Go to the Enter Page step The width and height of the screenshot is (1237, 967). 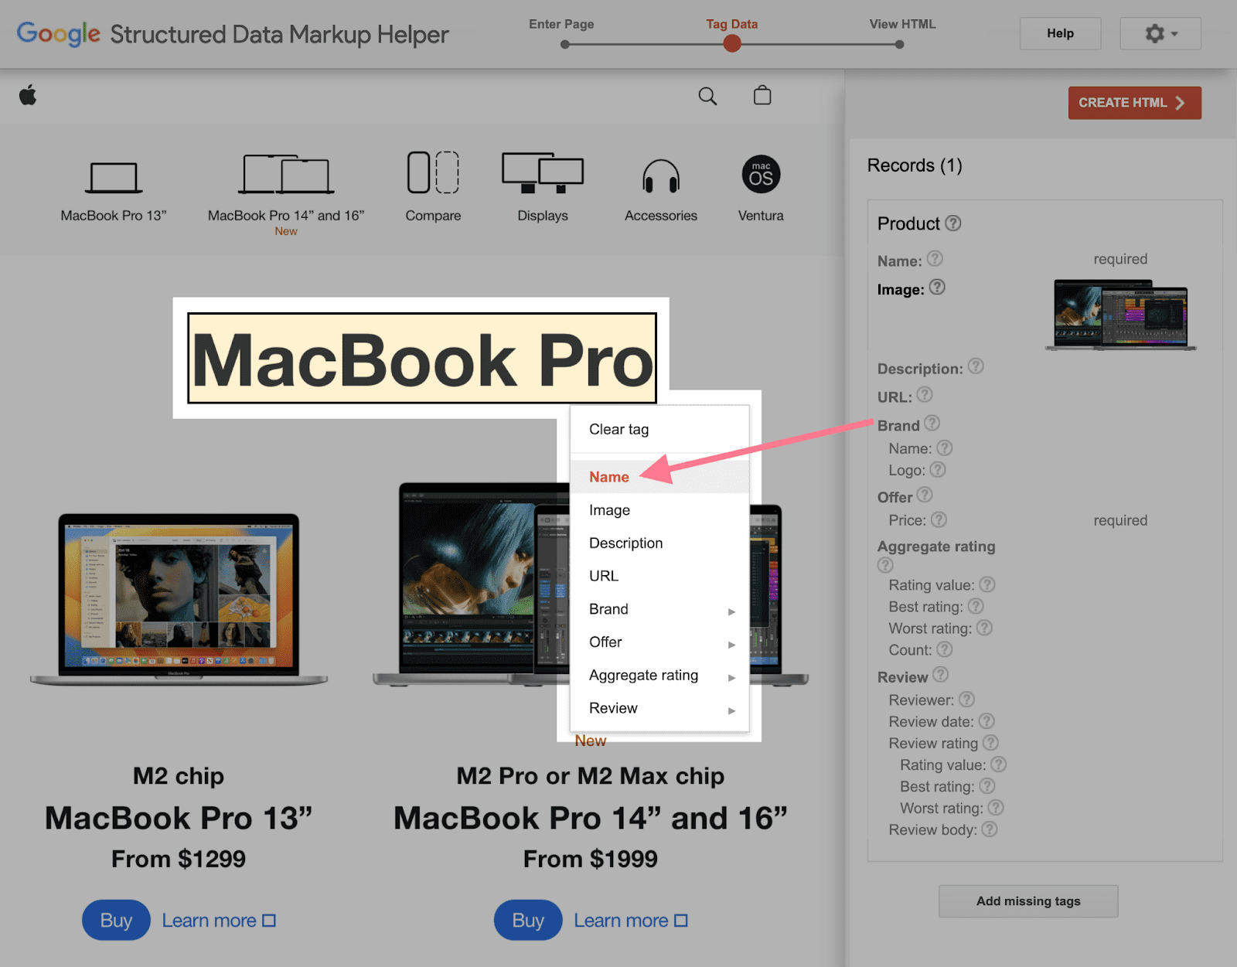click(x=561, y=24)
